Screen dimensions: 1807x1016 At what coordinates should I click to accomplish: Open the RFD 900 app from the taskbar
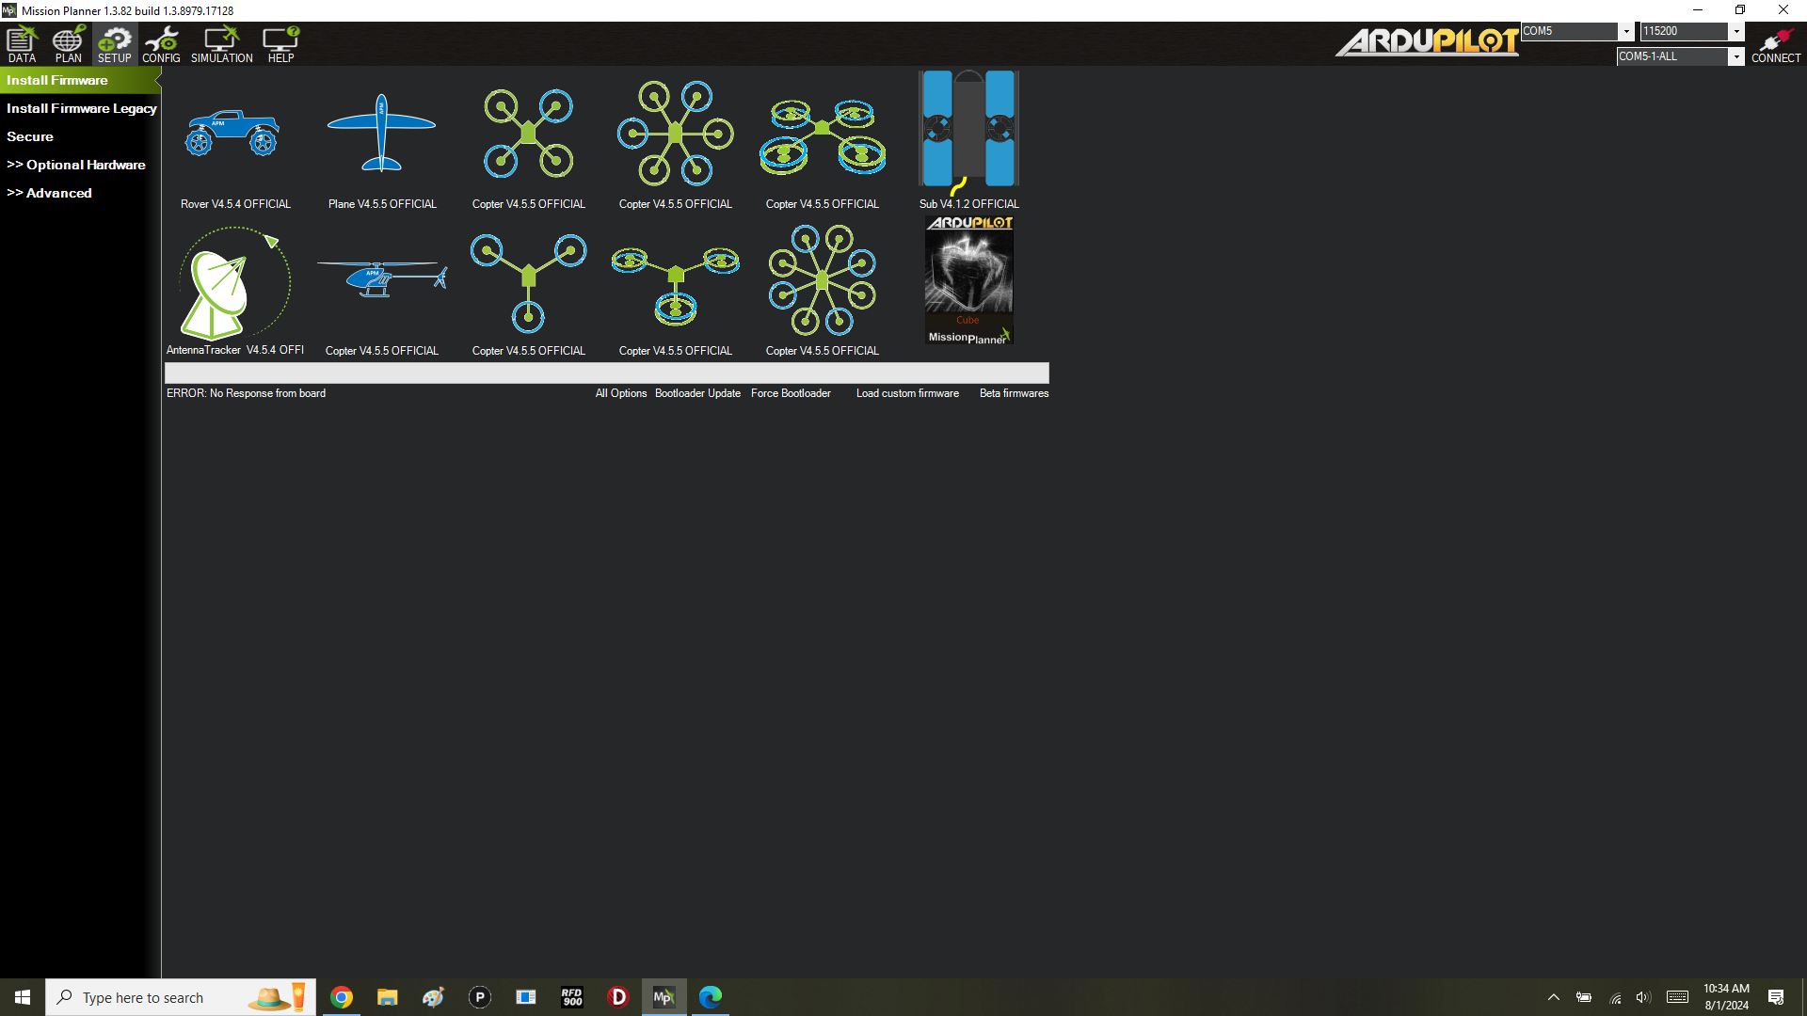click(572, 997)
